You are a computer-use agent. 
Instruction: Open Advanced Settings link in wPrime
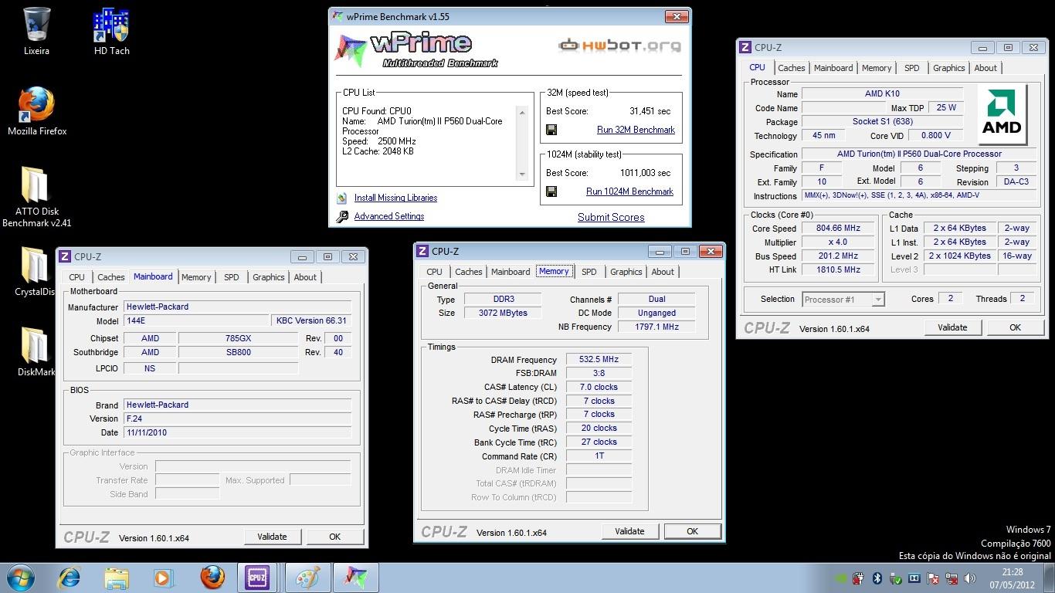pos(389,216)
